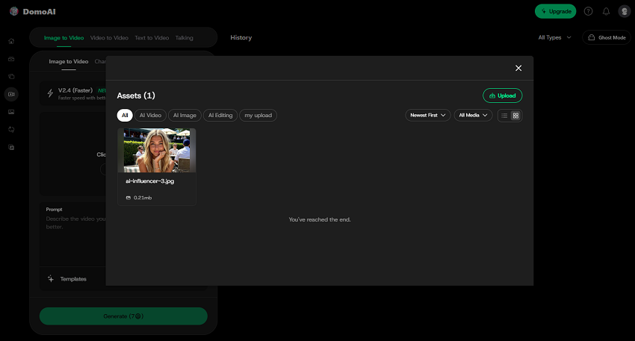
Task: Go to Home in the left sidebar
Action: coord(11,41)
